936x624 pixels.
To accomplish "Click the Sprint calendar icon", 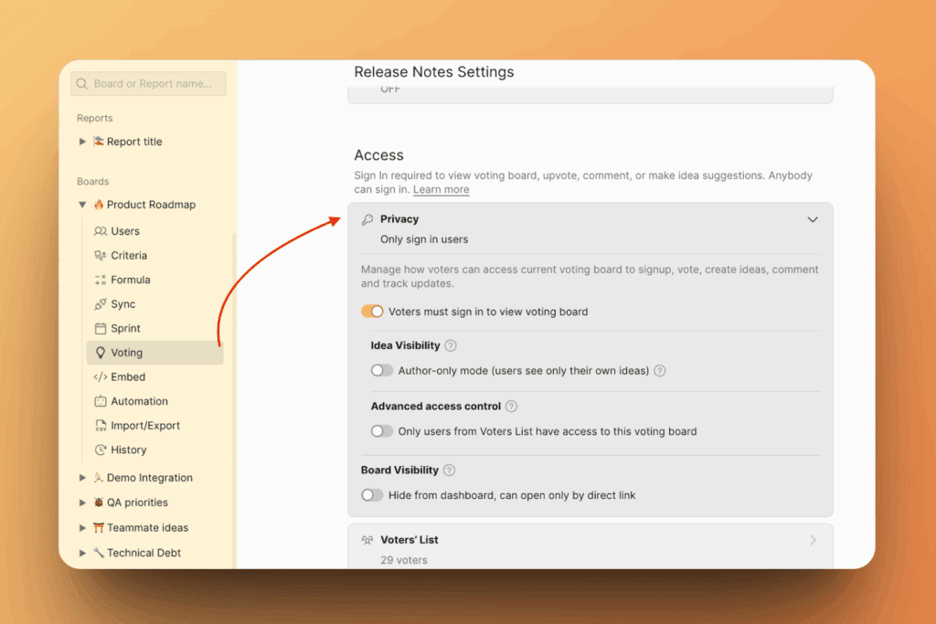I will 101,329.
